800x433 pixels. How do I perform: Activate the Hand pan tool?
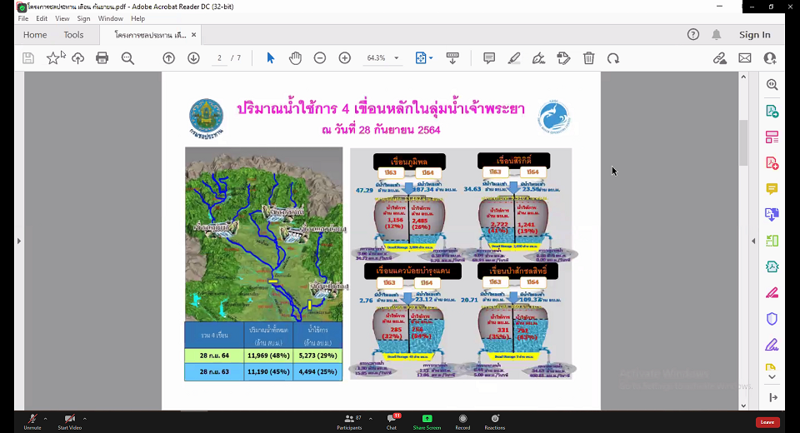pos(295,58)
